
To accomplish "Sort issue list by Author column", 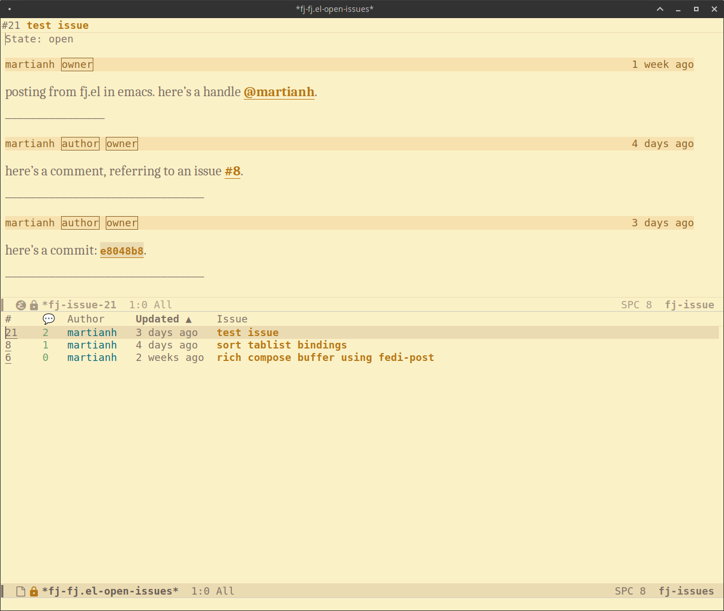I will click(85, 319).
